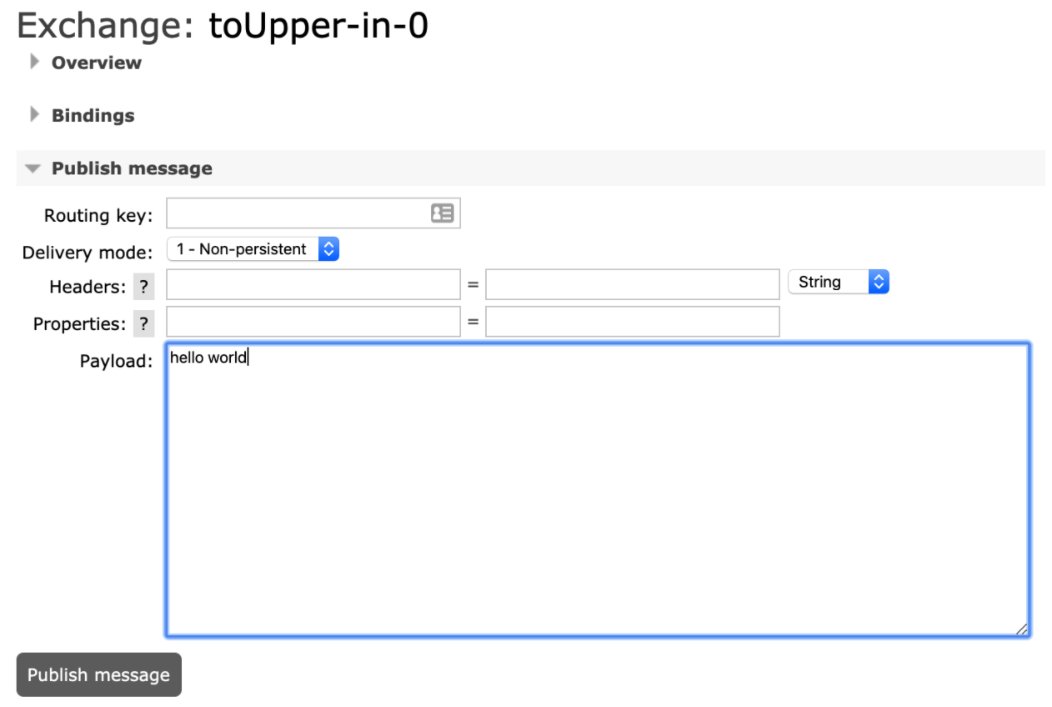The width and height of the screenshot is (1052, 707).
Task: Collapse the Publish message section triangle
Action: click(x=33, y=168)
